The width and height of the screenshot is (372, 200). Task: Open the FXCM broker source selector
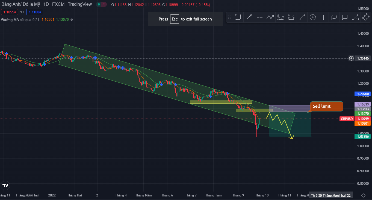58,4
